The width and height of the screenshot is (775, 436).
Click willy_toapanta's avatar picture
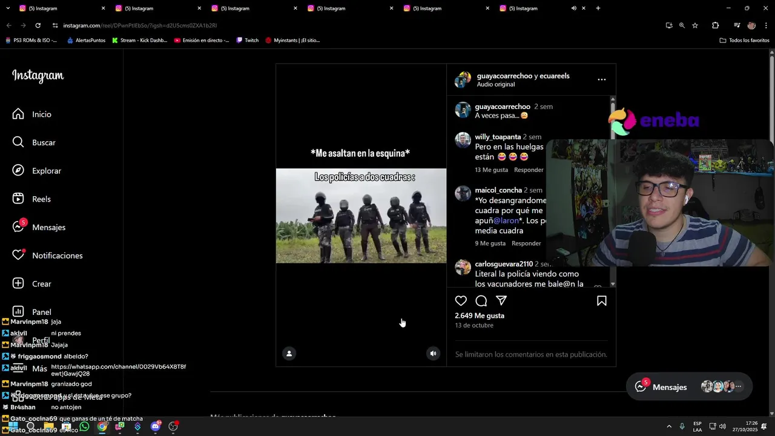pos(463,140)
